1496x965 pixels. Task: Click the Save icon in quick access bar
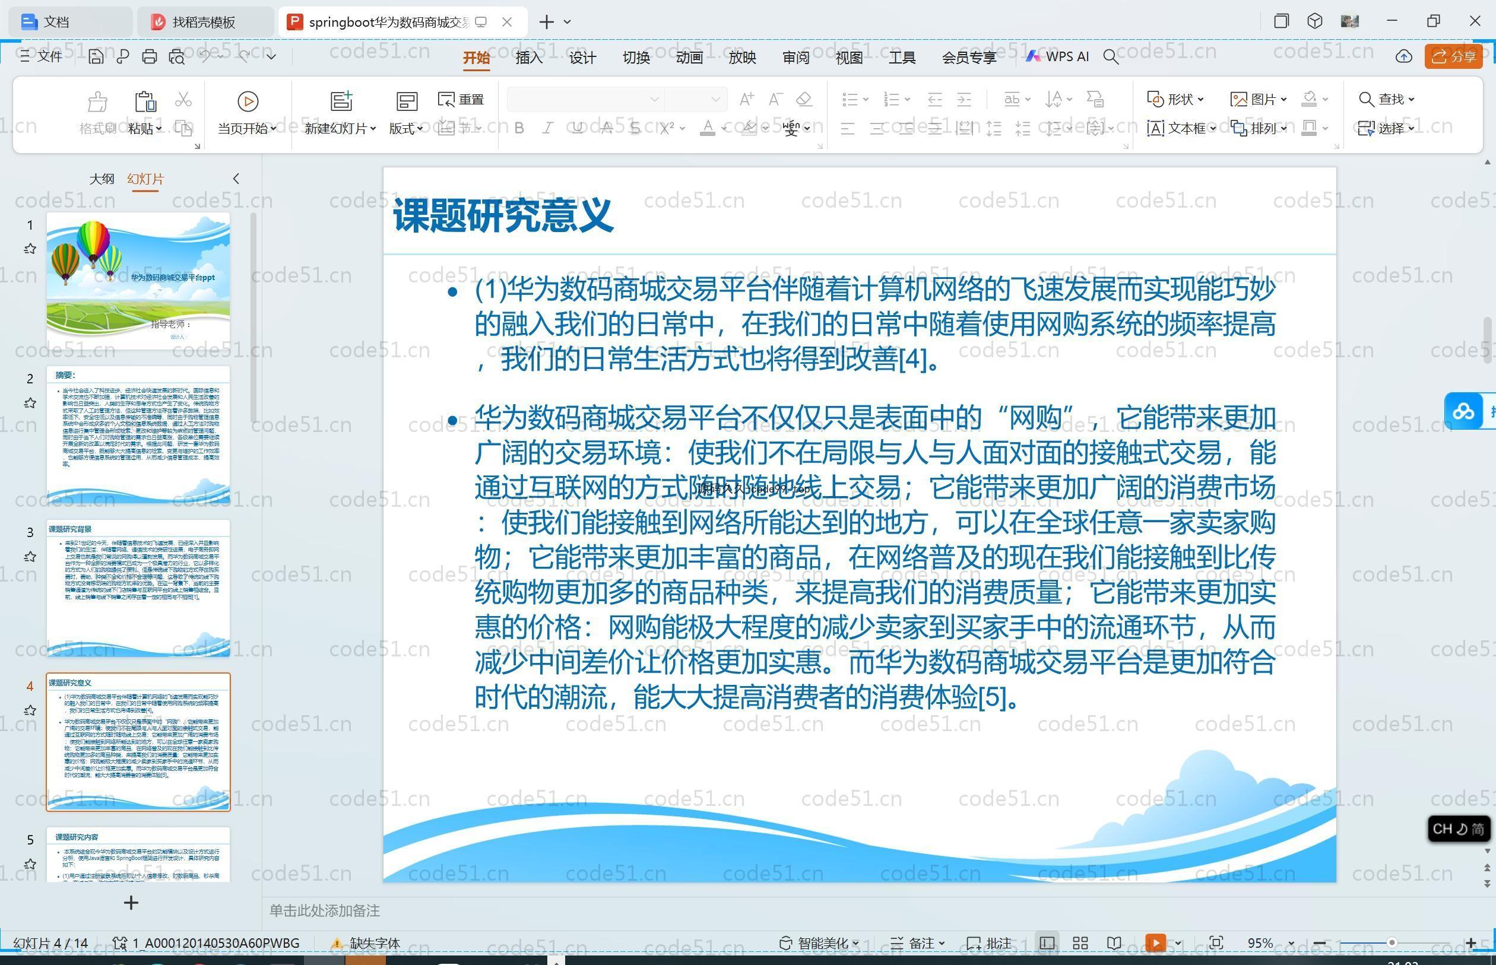click(95, 57)
